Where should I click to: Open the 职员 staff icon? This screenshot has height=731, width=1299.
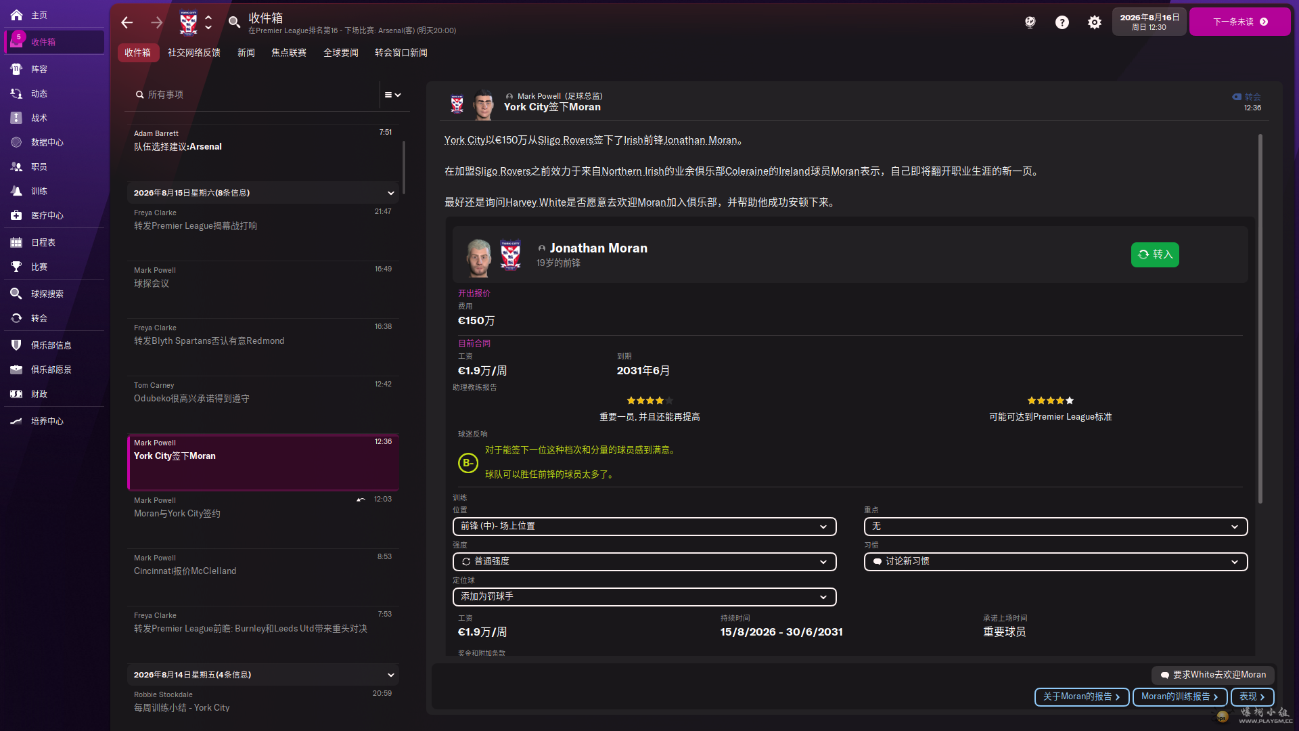(x=16, y=167)
